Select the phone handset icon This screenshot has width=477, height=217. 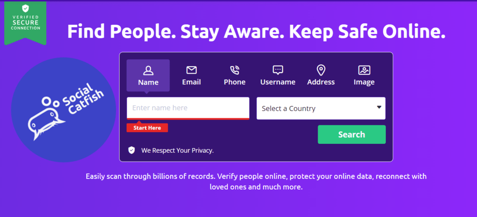click(235, 70)
